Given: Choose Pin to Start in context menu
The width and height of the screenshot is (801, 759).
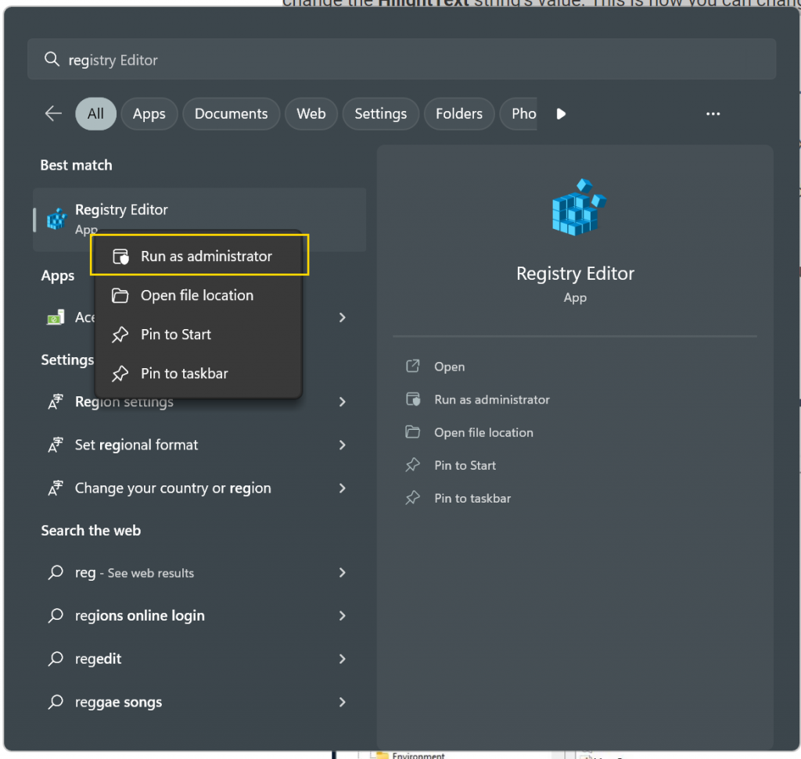Looking at the screenshot, I should pyautogui.click(x=199, y=335).
